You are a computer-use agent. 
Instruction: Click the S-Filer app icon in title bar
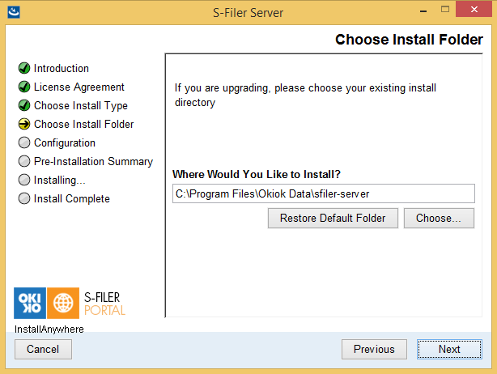coord(14,12)
